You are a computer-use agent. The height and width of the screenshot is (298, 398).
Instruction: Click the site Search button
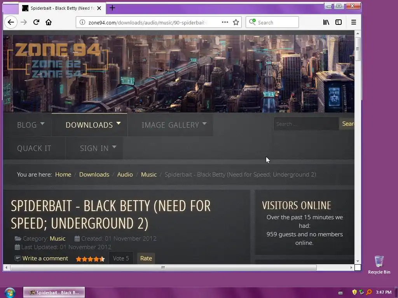pyautogui.click(x=347, y=124)
